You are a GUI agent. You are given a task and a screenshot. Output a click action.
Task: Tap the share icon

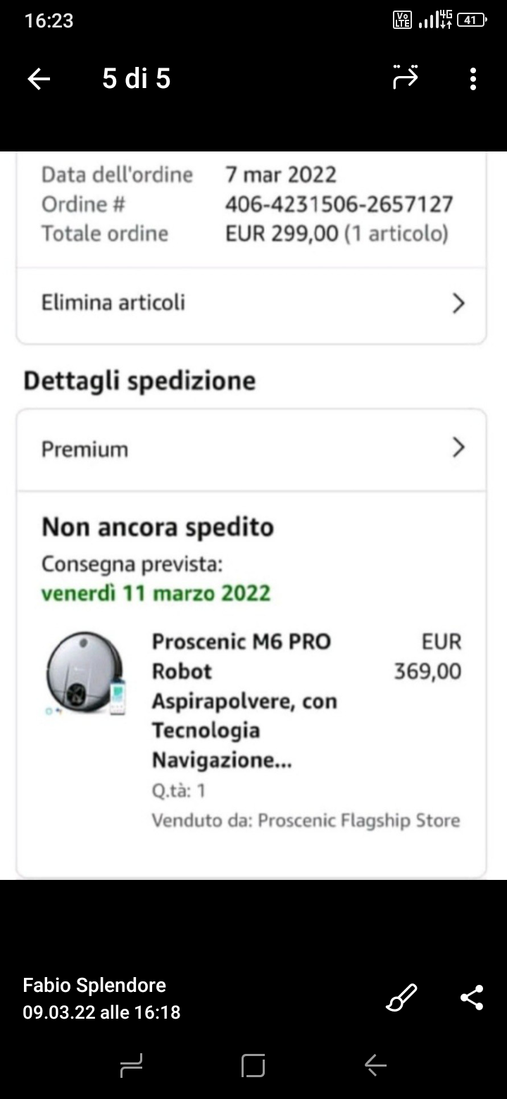(x=471, y=998)
